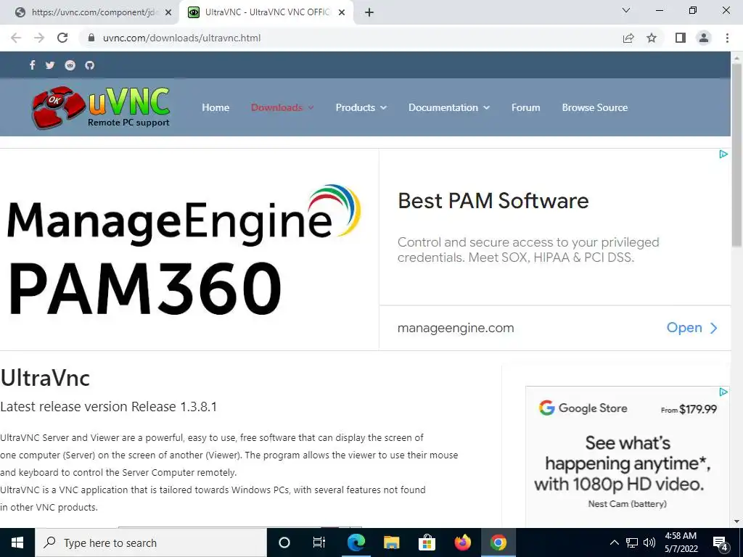This screenshot has height=557, width=743.
Task: Go back with the browser back arrow
Action: [16, 38]
